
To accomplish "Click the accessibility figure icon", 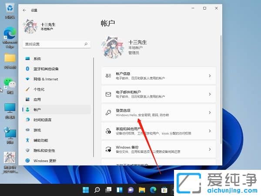I will pos(28,140).
